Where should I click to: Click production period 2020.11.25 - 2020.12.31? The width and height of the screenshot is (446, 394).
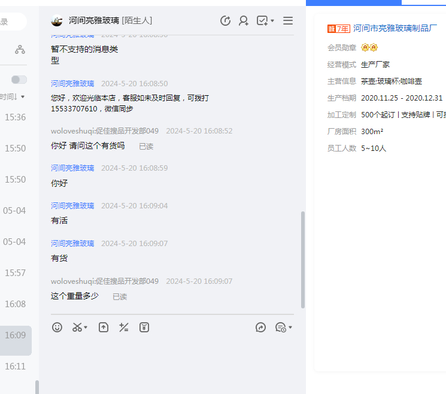pyautogui.click(x=402, y=98)
